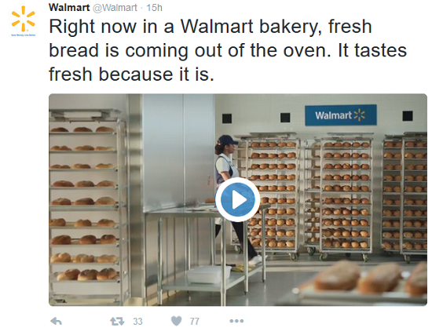
Task: Open the Walmart spark profile avatar
Action: coord(23,20)
